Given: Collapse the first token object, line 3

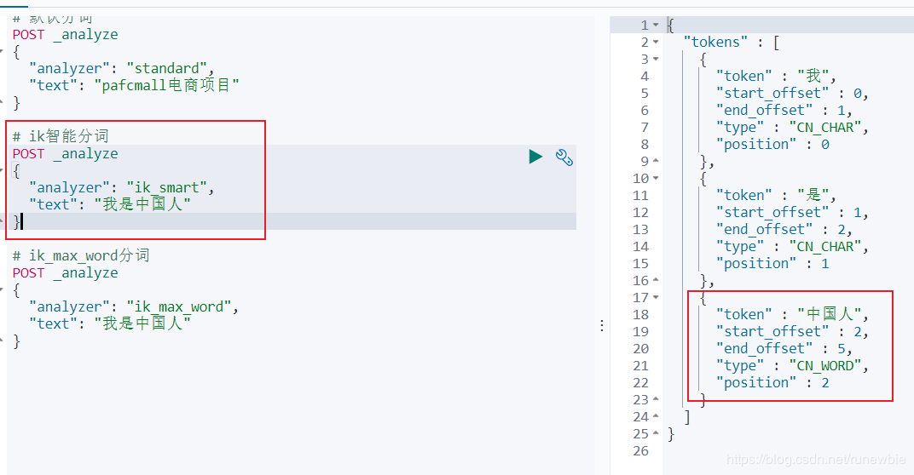Looking at the screenshot, I should tap(656, 59).
